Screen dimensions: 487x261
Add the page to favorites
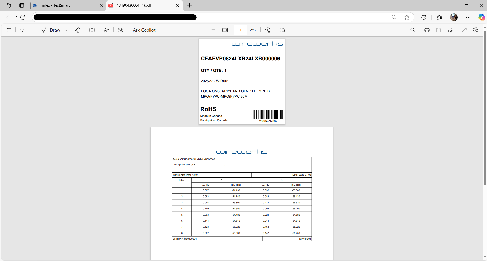407,17
